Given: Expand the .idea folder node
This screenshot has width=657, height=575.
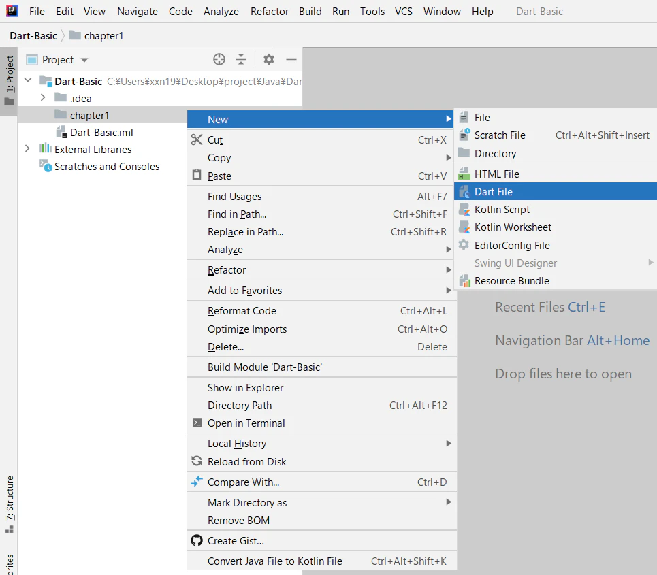Looking at the screenshot, I should click(x=43, y=97).
